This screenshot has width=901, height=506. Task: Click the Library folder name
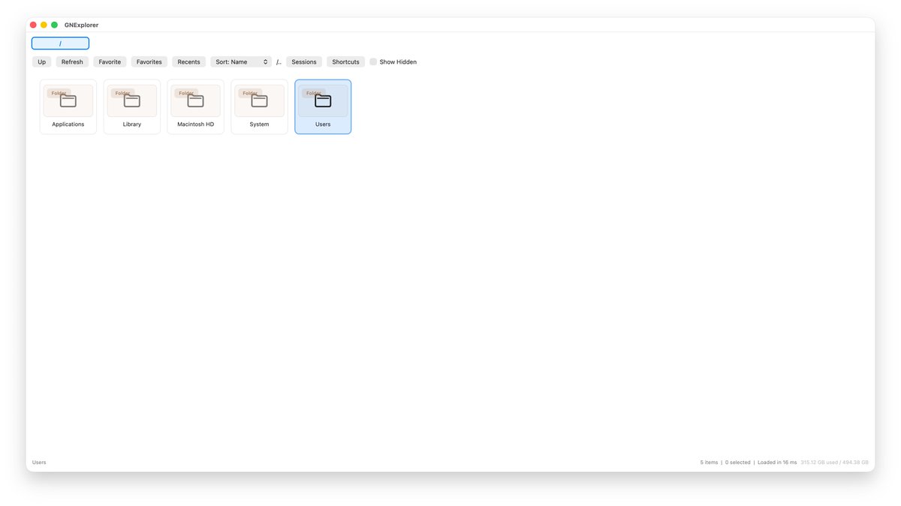[x=132, y=124]
